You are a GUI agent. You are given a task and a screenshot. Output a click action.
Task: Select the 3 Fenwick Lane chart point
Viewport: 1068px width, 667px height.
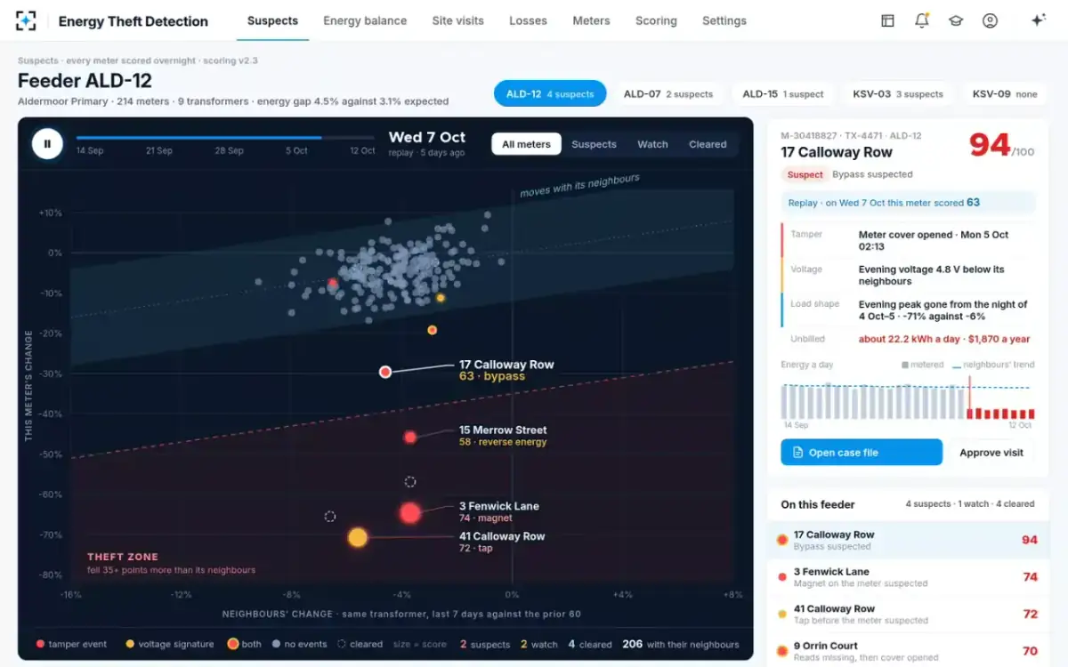(x=409, y=512)
